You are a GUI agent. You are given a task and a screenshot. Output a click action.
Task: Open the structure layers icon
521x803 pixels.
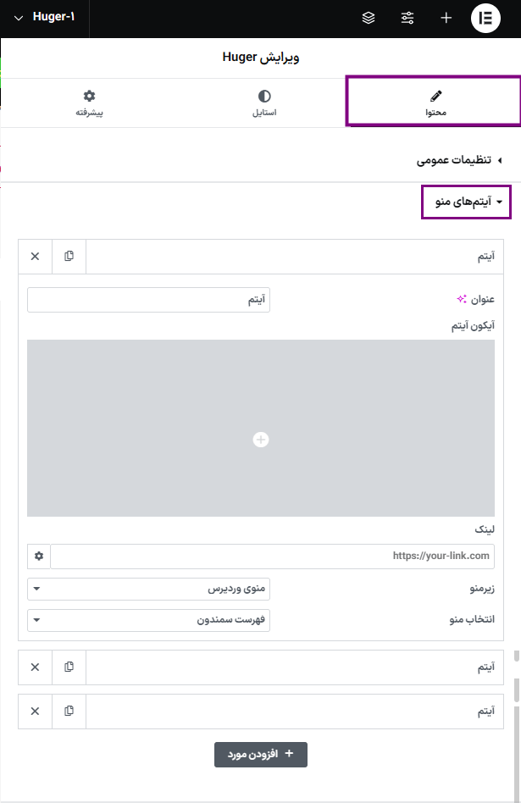click(x=369, y=18)
